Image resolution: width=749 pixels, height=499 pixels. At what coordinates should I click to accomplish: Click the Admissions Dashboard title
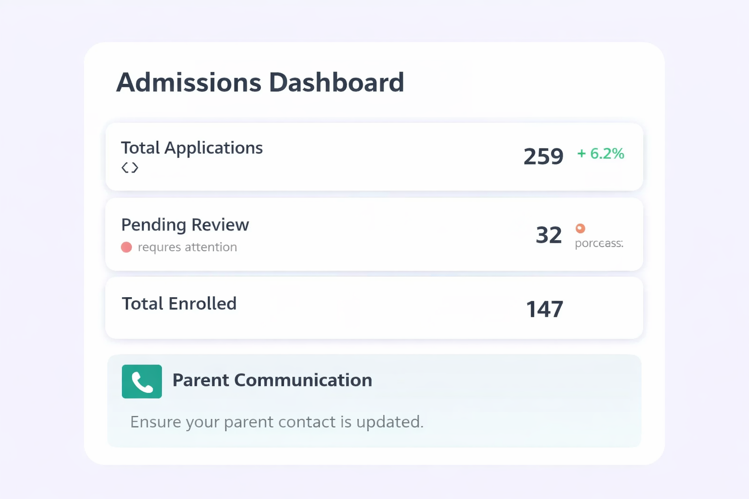coord(260,82)
